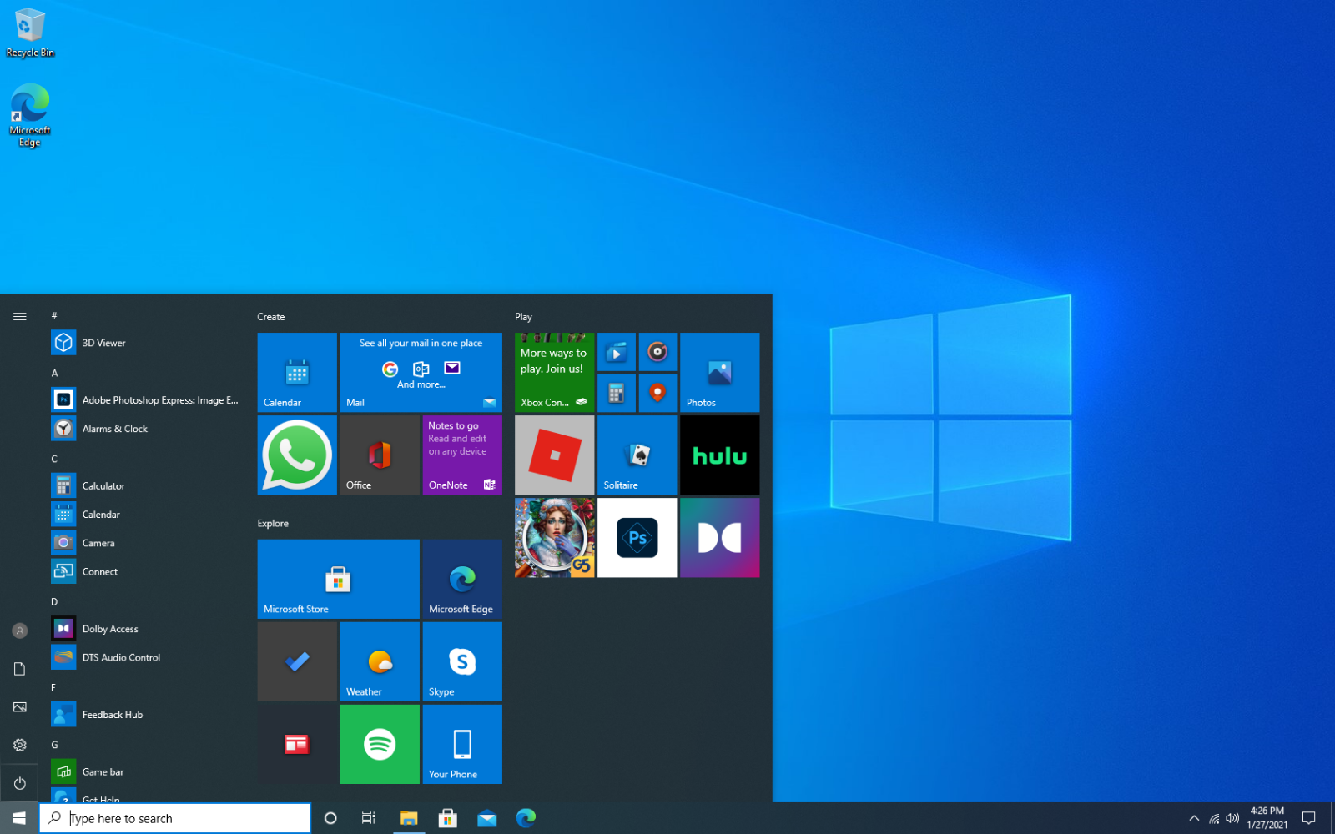The height and width of the screenshot is (834, 1335).
Task: Open Microsoft To Do checkmark tile
Action: tap(297, 661)
